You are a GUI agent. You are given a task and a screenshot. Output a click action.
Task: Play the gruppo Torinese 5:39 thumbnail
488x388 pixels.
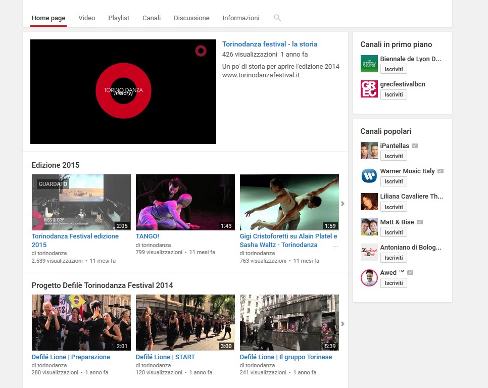(289, 323)
